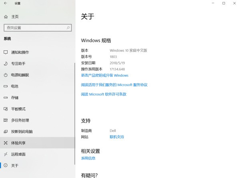240x178 pixels.
Task: Close the Settings window
Action: [x=234, y=3]
